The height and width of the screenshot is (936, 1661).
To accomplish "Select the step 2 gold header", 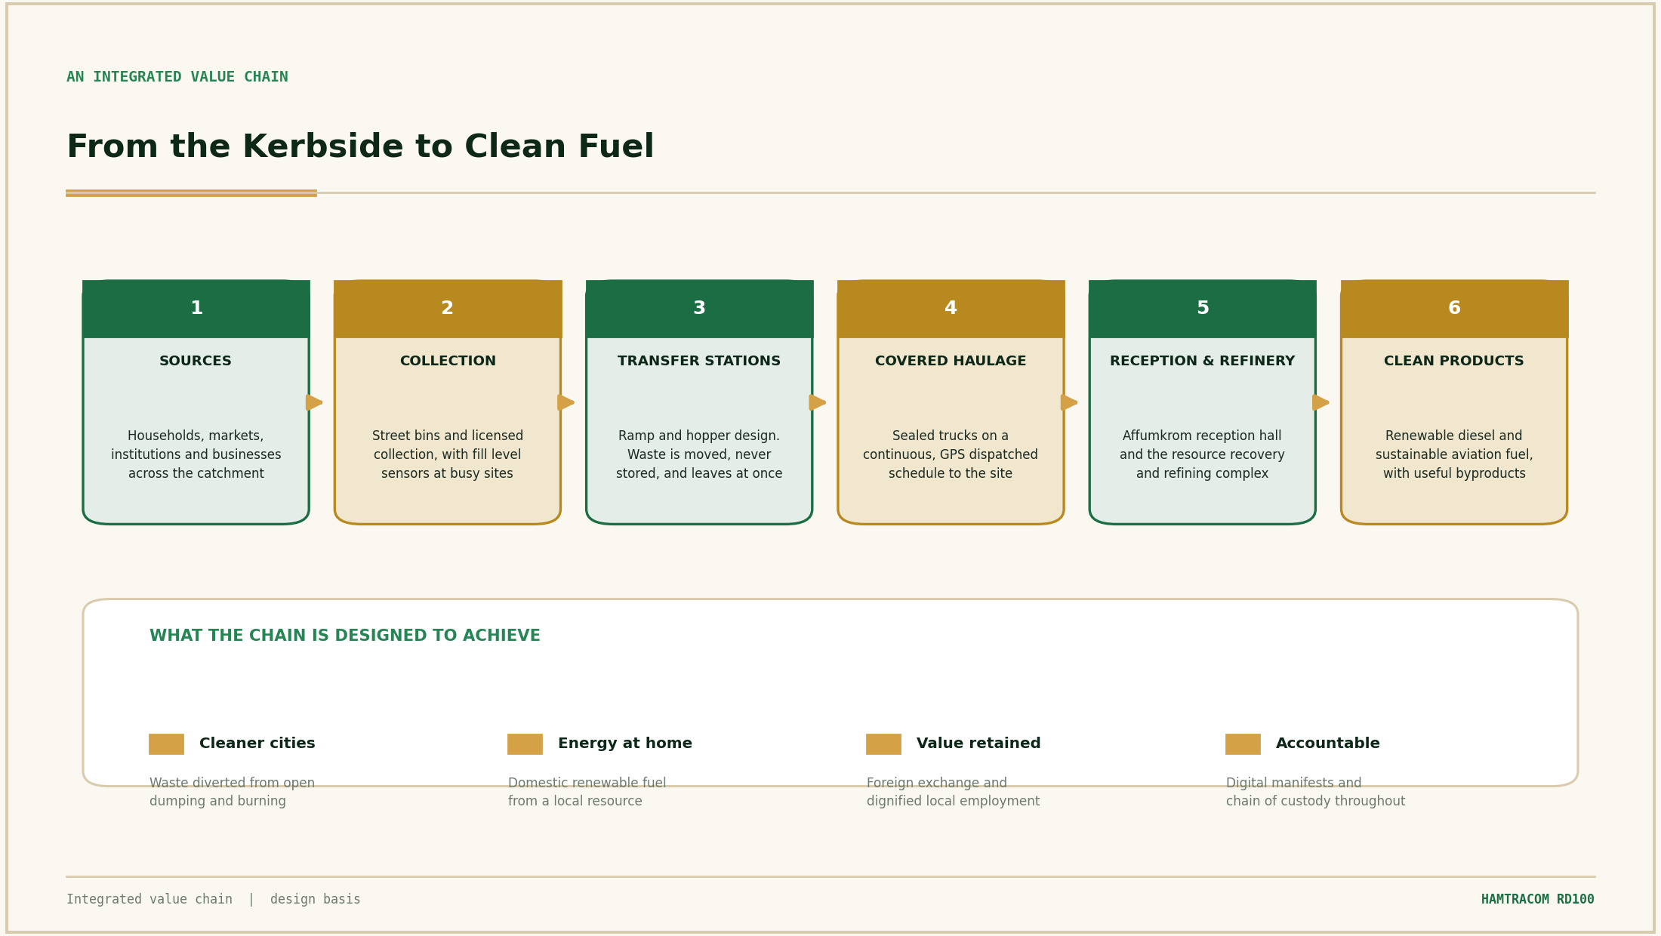I will coord(448,309).
